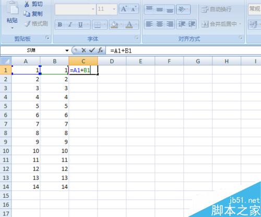Click cell A14 containing 14
Screen dimensions: 261x217
26,187
